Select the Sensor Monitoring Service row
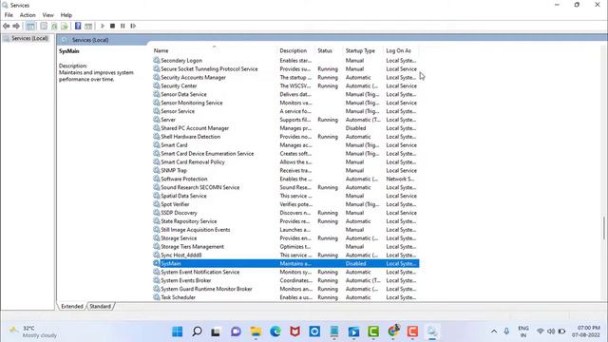This screenshot has width=608, height=342. [x=285, y=103]
